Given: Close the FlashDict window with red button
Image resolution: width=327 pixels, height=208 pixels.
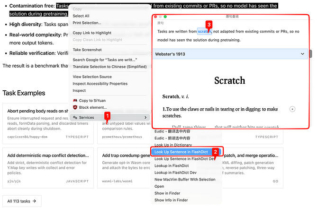Looking at the screenshot, I should [155, 17].
